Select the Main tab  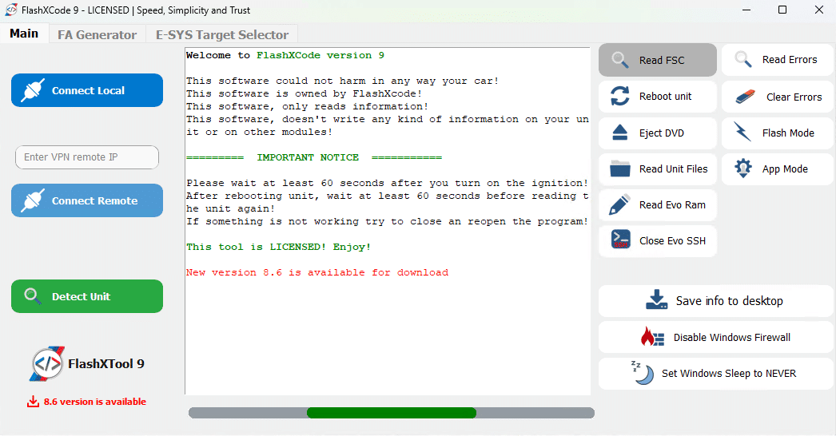pos(24,34)
